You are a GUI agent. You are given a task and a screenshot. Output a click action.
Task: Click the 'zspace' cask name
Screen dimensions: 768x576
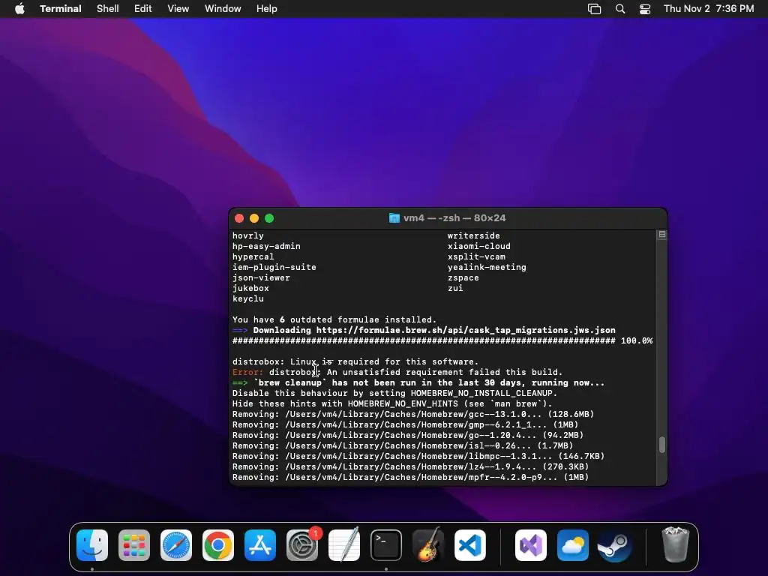[463, 277]
